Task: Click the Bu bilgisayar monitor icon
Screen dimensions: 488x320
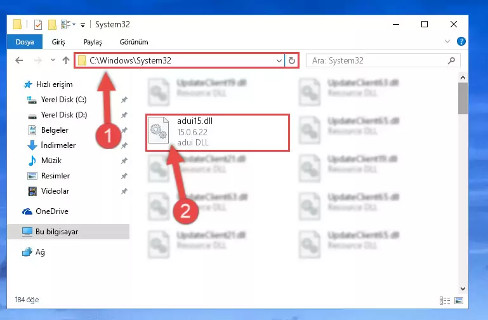Action: coord(27,232)
